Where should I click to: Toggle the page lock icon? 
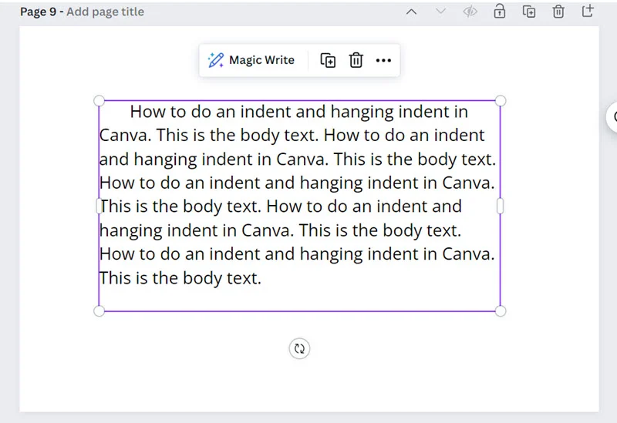(500, 12)
